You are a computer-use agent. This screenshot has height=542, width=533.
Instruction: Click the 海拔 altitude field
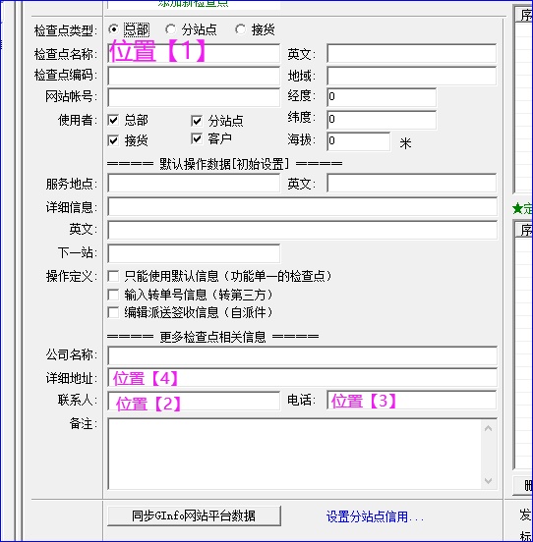tap(358, 141)
